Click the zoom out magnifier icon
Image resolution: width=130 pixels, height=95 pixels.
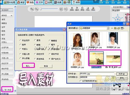[36, 9]
